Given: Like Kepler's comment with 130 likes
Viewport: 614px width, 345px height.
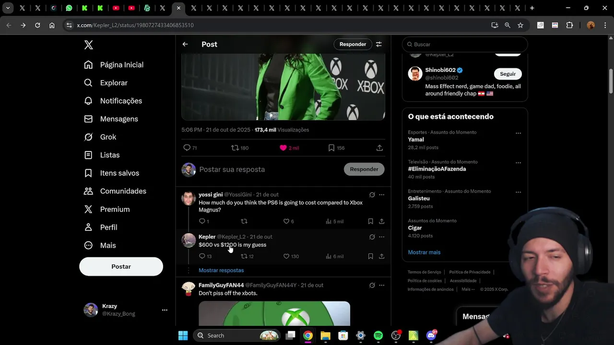Looking at the screenshot, I should pos(291,256).
